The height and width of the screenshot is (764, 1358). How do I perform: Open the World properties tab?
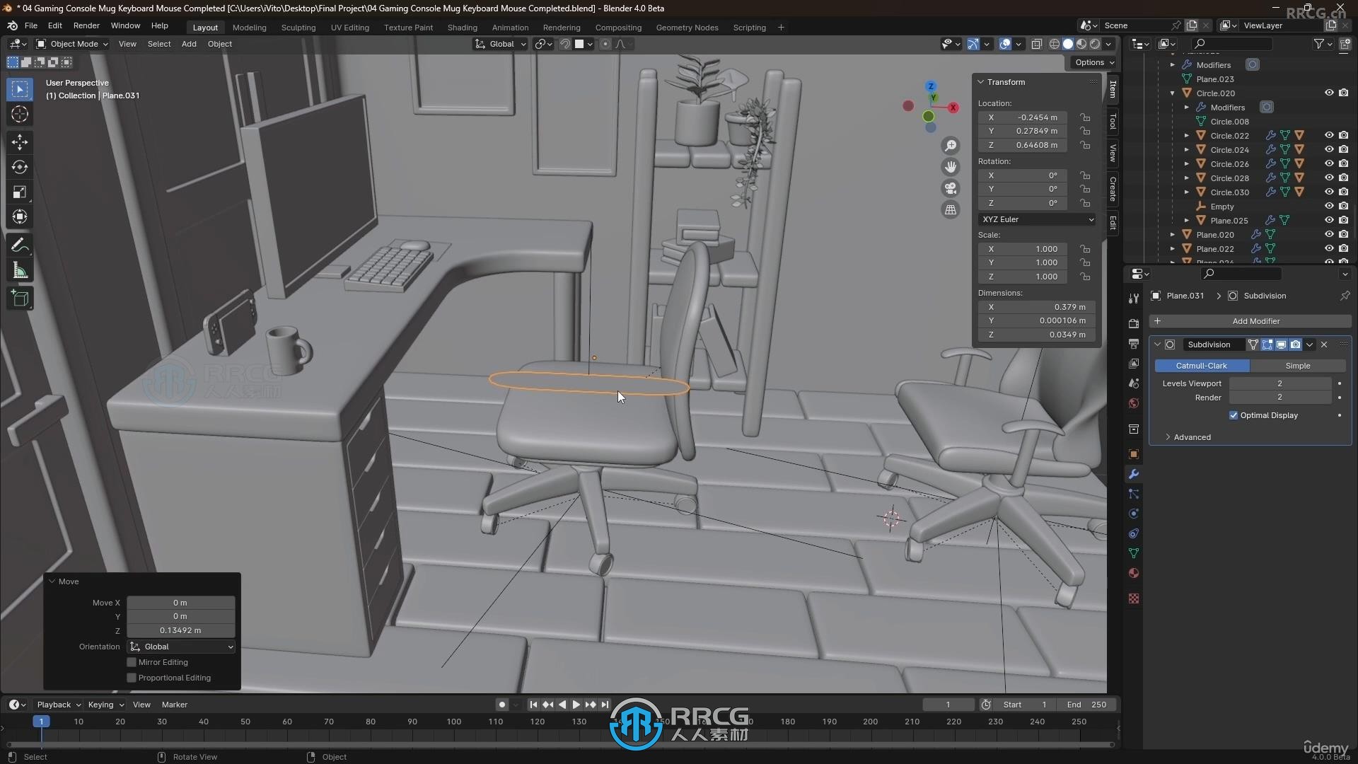[1134, 403]
